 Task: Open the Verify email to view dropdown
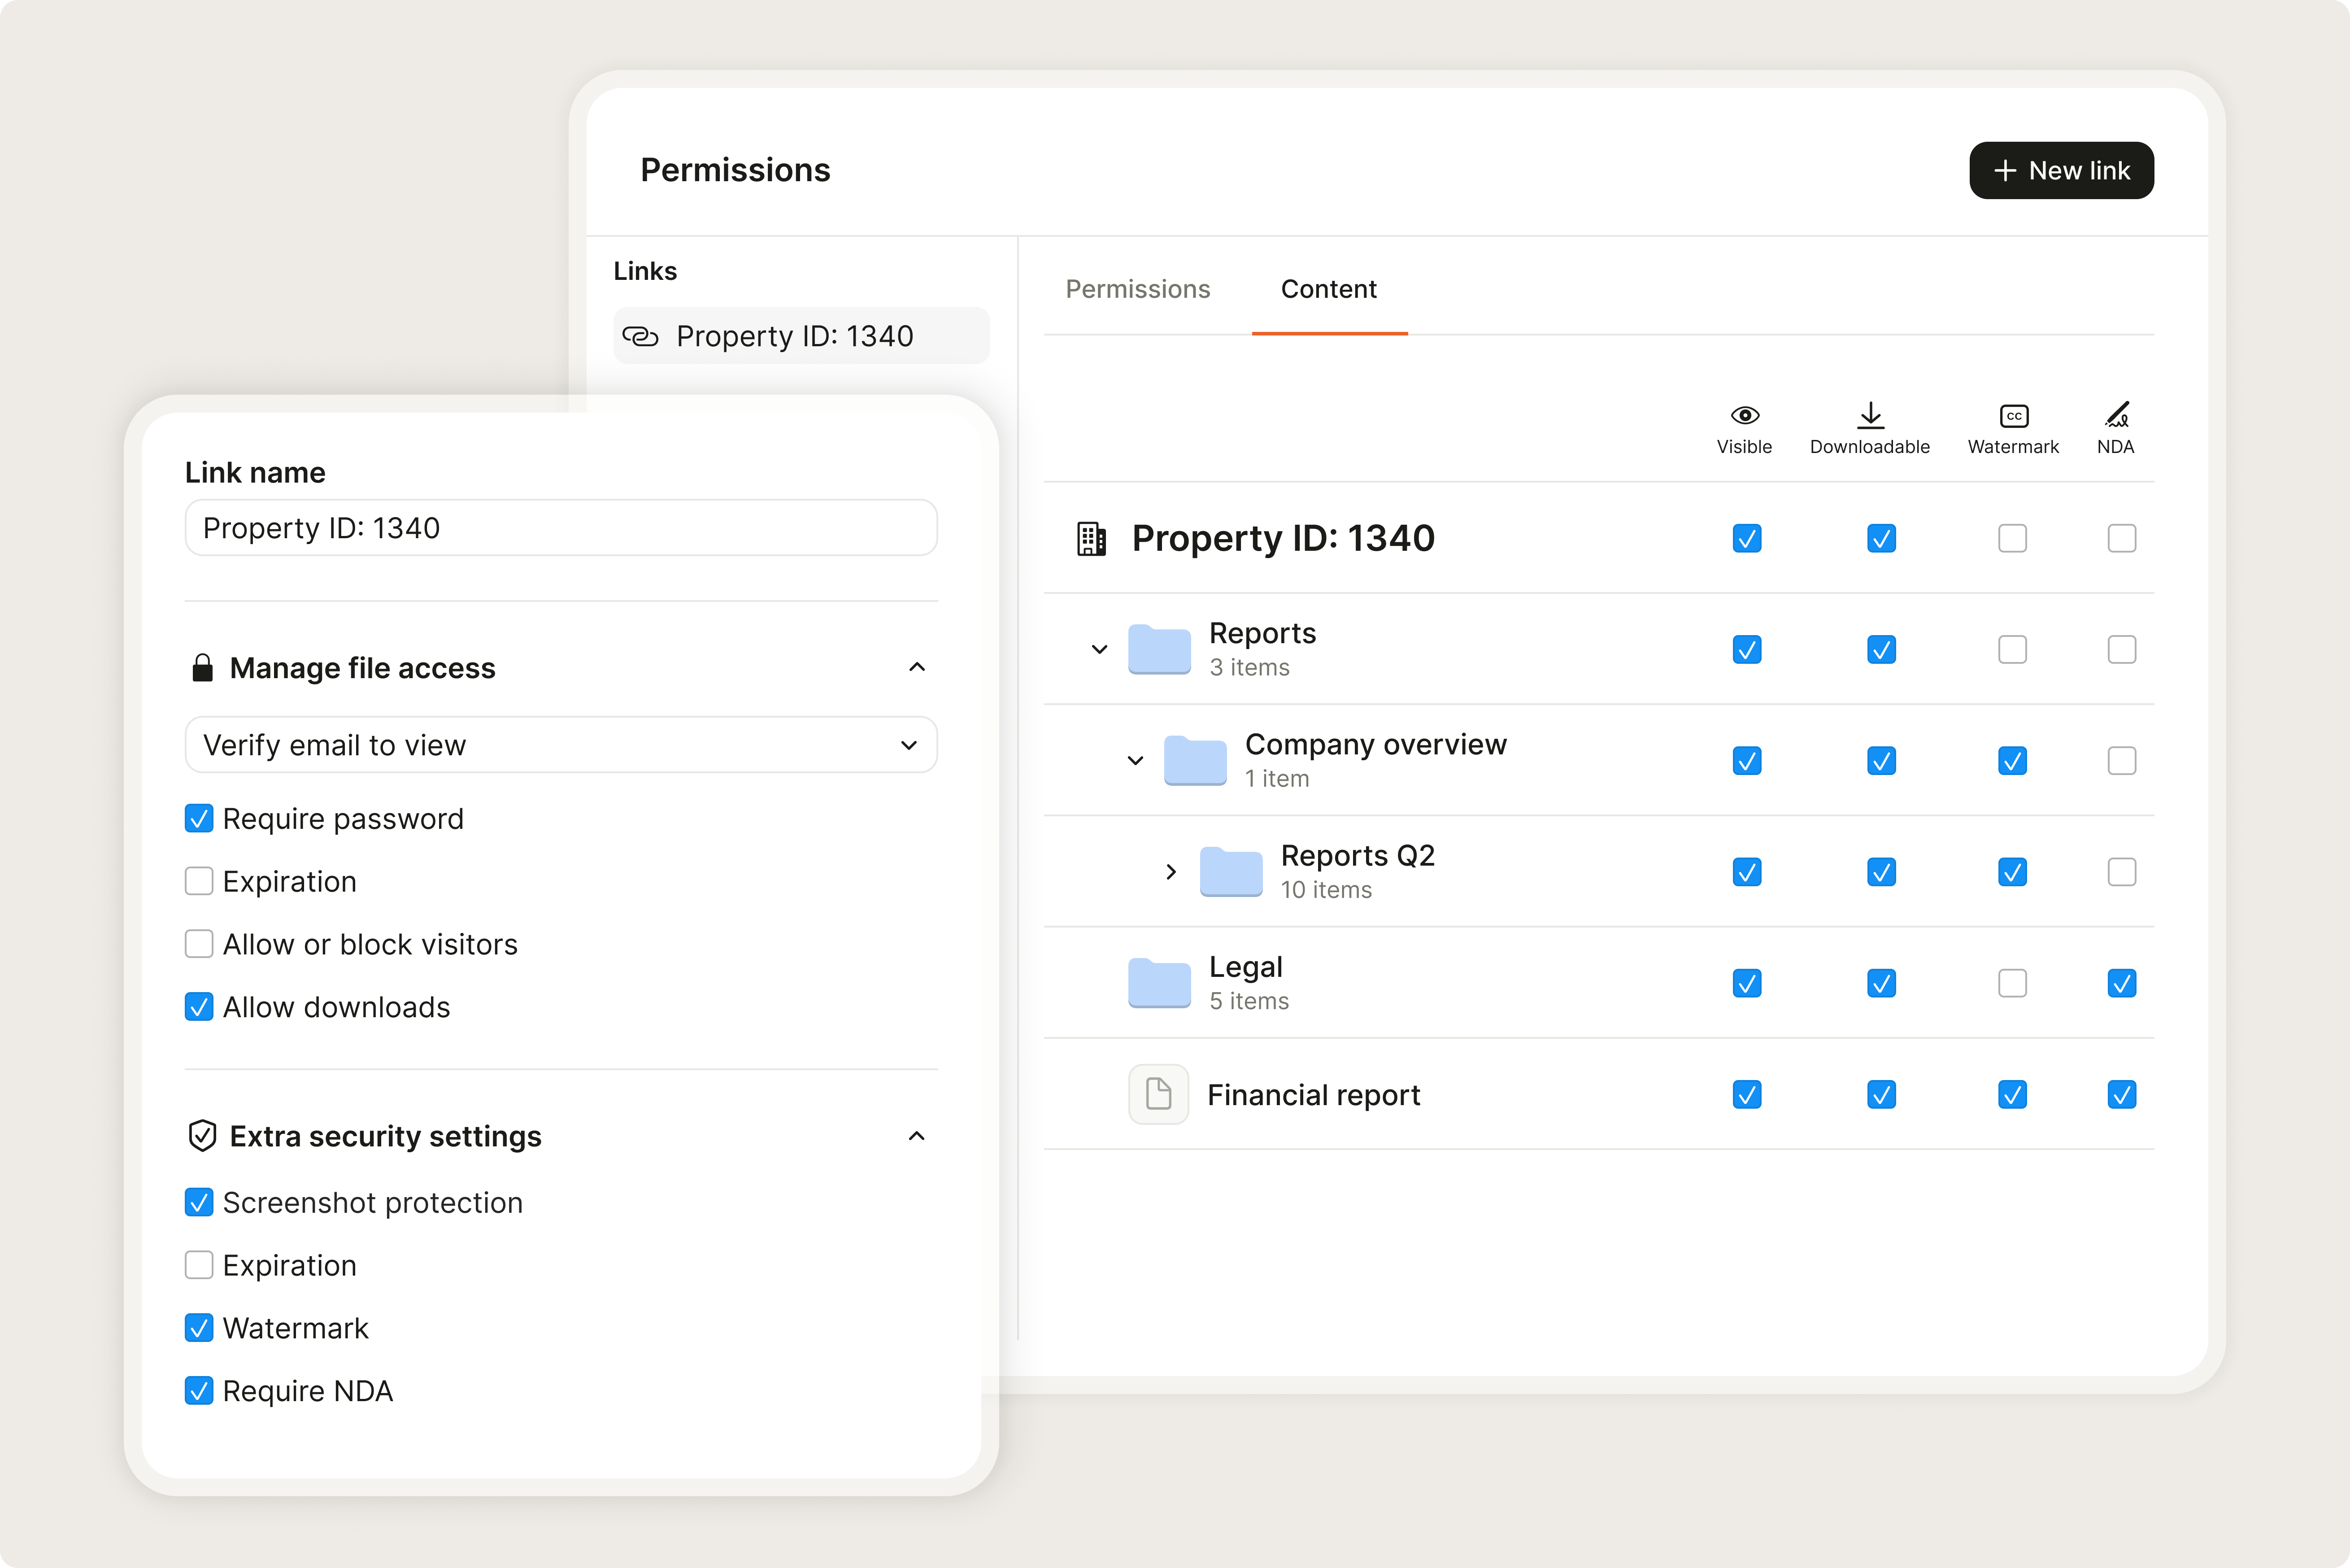pyautogui.click(x=561, y=745)
